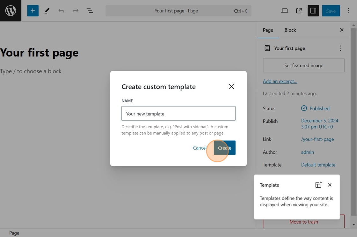Open the /your-first-page link settings
Viewport: 357px width, 237px height.
pos(317,139)
